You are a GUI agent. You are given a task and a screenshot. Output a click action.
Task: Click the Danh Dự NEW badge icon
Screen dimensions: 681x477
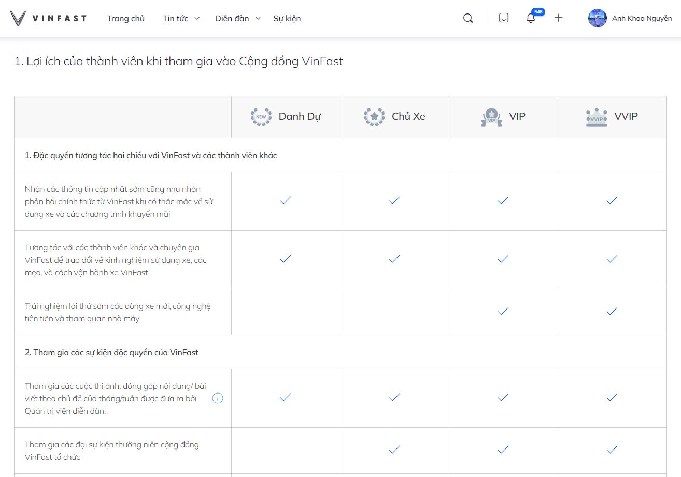261,117
